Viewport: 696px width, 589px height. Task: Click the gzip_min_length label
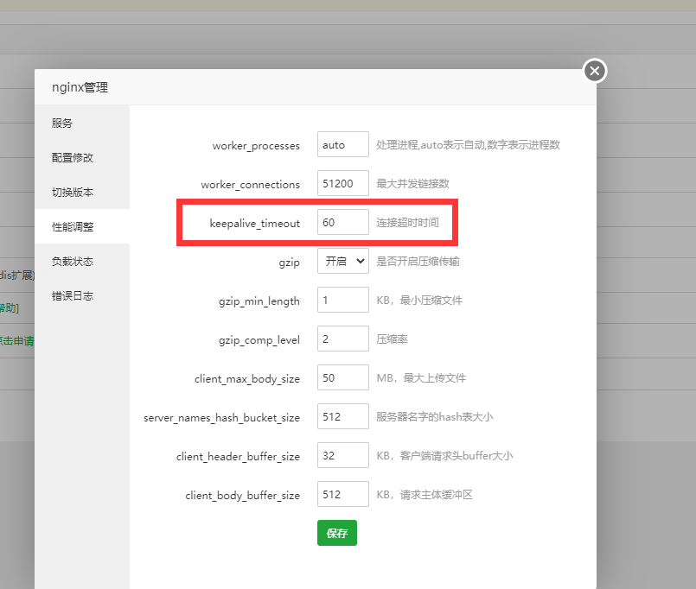point(259,301)
